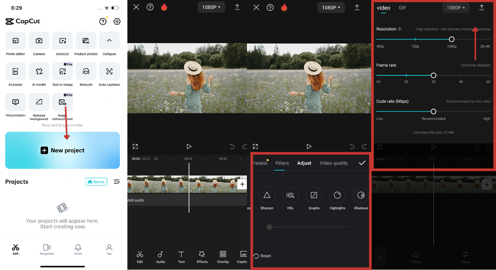Select the video clip thumbnails in the timeline
This screenshot has width=496, height=270.
(182, 185)
